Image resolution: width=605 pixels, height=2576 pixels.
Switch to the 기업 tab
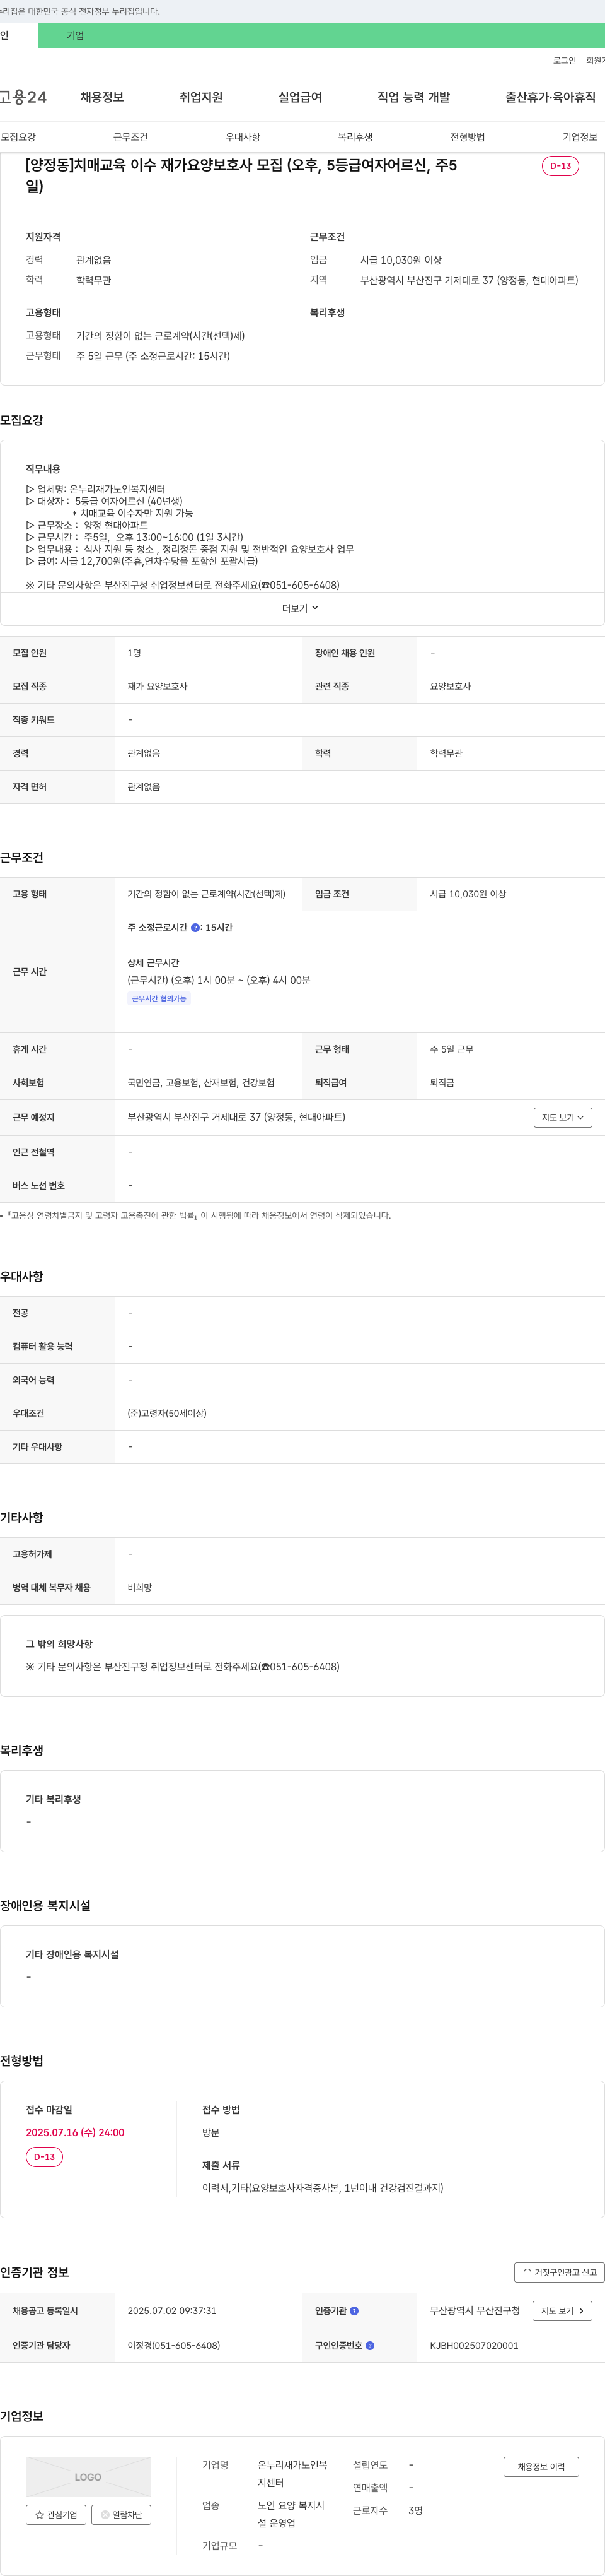point(75,35)
